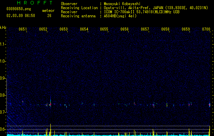214x136 pixels.
Task: Click the date stamp 02.03.09 06:50
Action: 21,16
